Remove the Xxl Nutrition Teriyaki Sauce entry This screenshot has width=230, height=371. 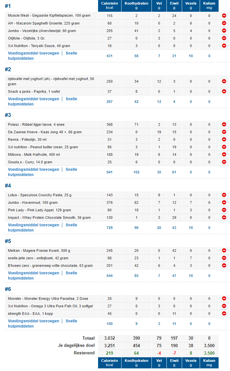pyautogui.click(x=224, y=46)
